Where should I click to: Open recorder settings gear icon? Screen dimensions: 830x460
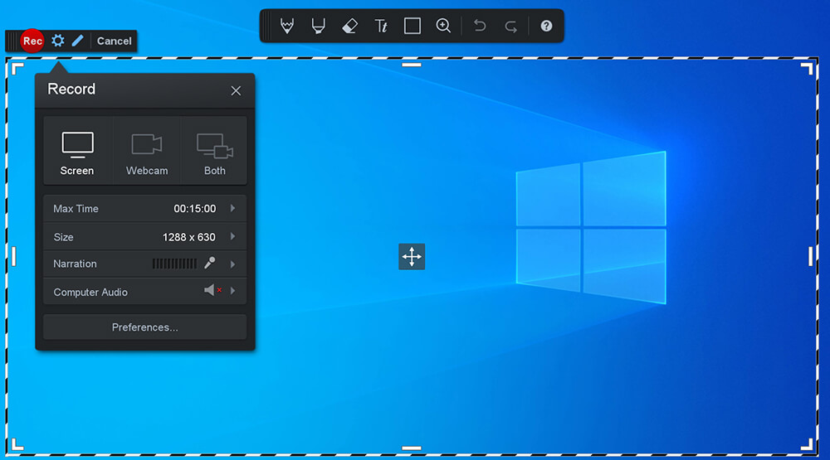[57, 41]
